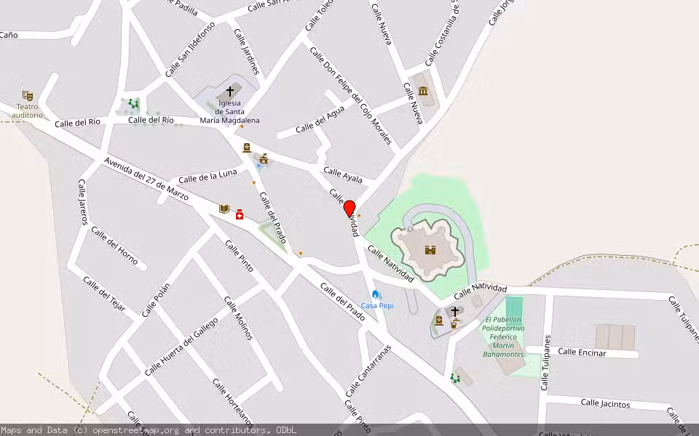The image size is (699, 436).
Task: Select the Calle Huerta del Gallego label
Action: click(x=181, y=347)
